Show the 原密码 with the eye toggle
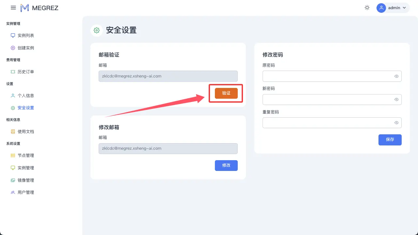The image size is (418, 235). point(396,76)
